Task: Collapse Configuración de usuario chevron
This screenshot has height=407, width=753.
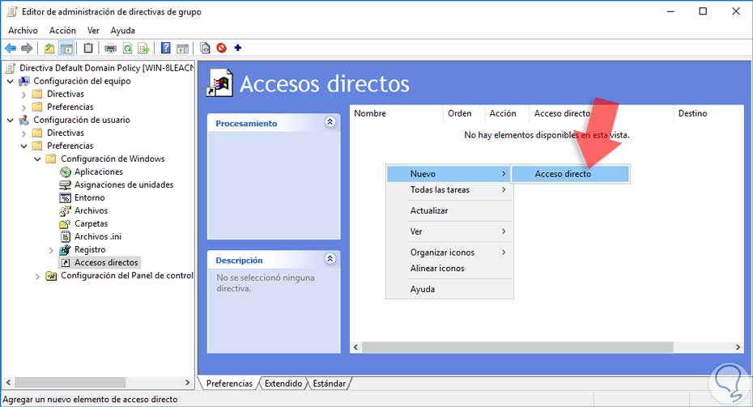Action: pyautogui.click(x=10, y=121)
